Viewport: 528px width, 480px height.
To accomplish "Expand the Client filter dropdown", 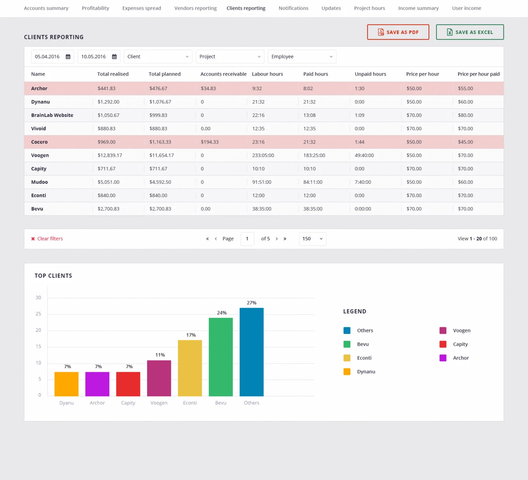I will pos(158,57).
